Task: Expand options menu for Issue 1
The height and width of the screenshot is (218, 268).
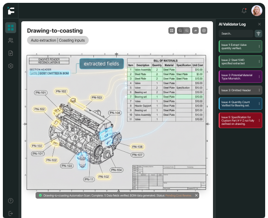Action: click(x=259, y=46)
